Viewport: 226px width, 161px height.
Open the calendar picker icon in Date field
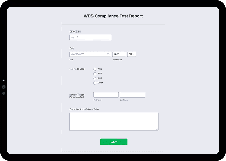click(108, 54)
